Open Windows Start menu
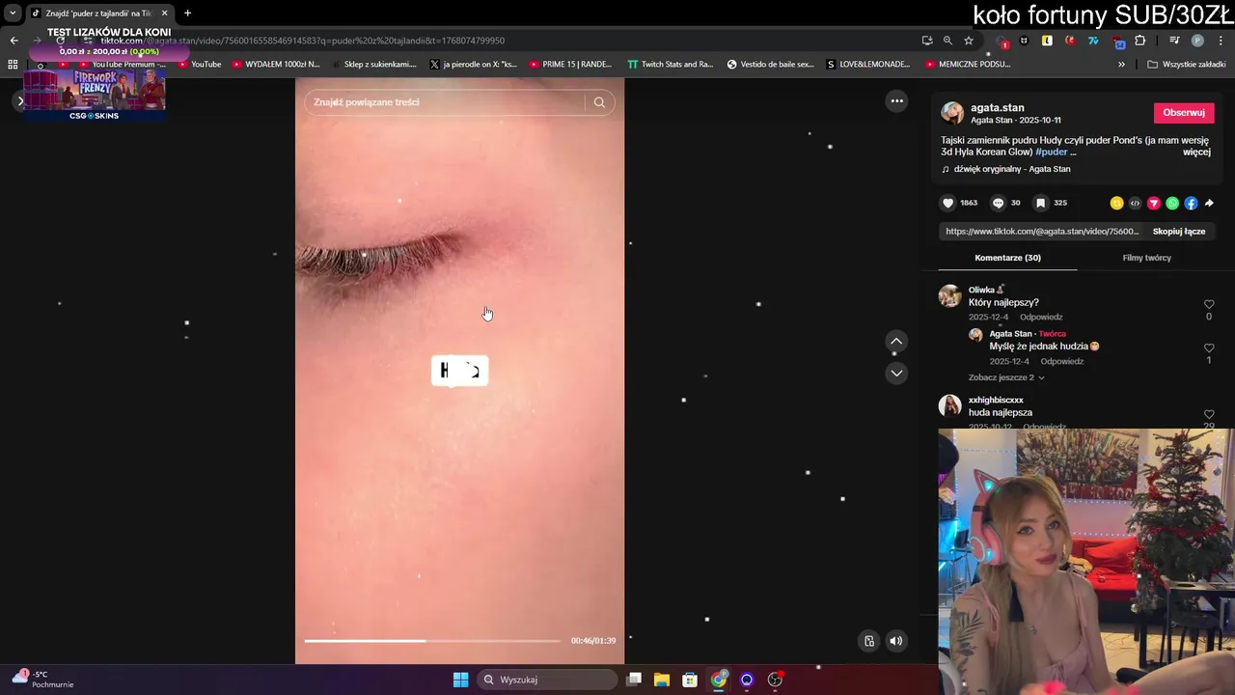The height and width of the screenshot is (695, 1235). (460, 680)
